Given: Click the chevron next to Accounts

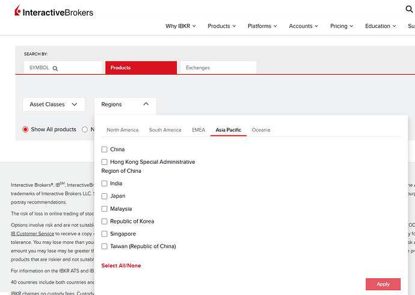Looking at the screenshot, I should 316,26.
